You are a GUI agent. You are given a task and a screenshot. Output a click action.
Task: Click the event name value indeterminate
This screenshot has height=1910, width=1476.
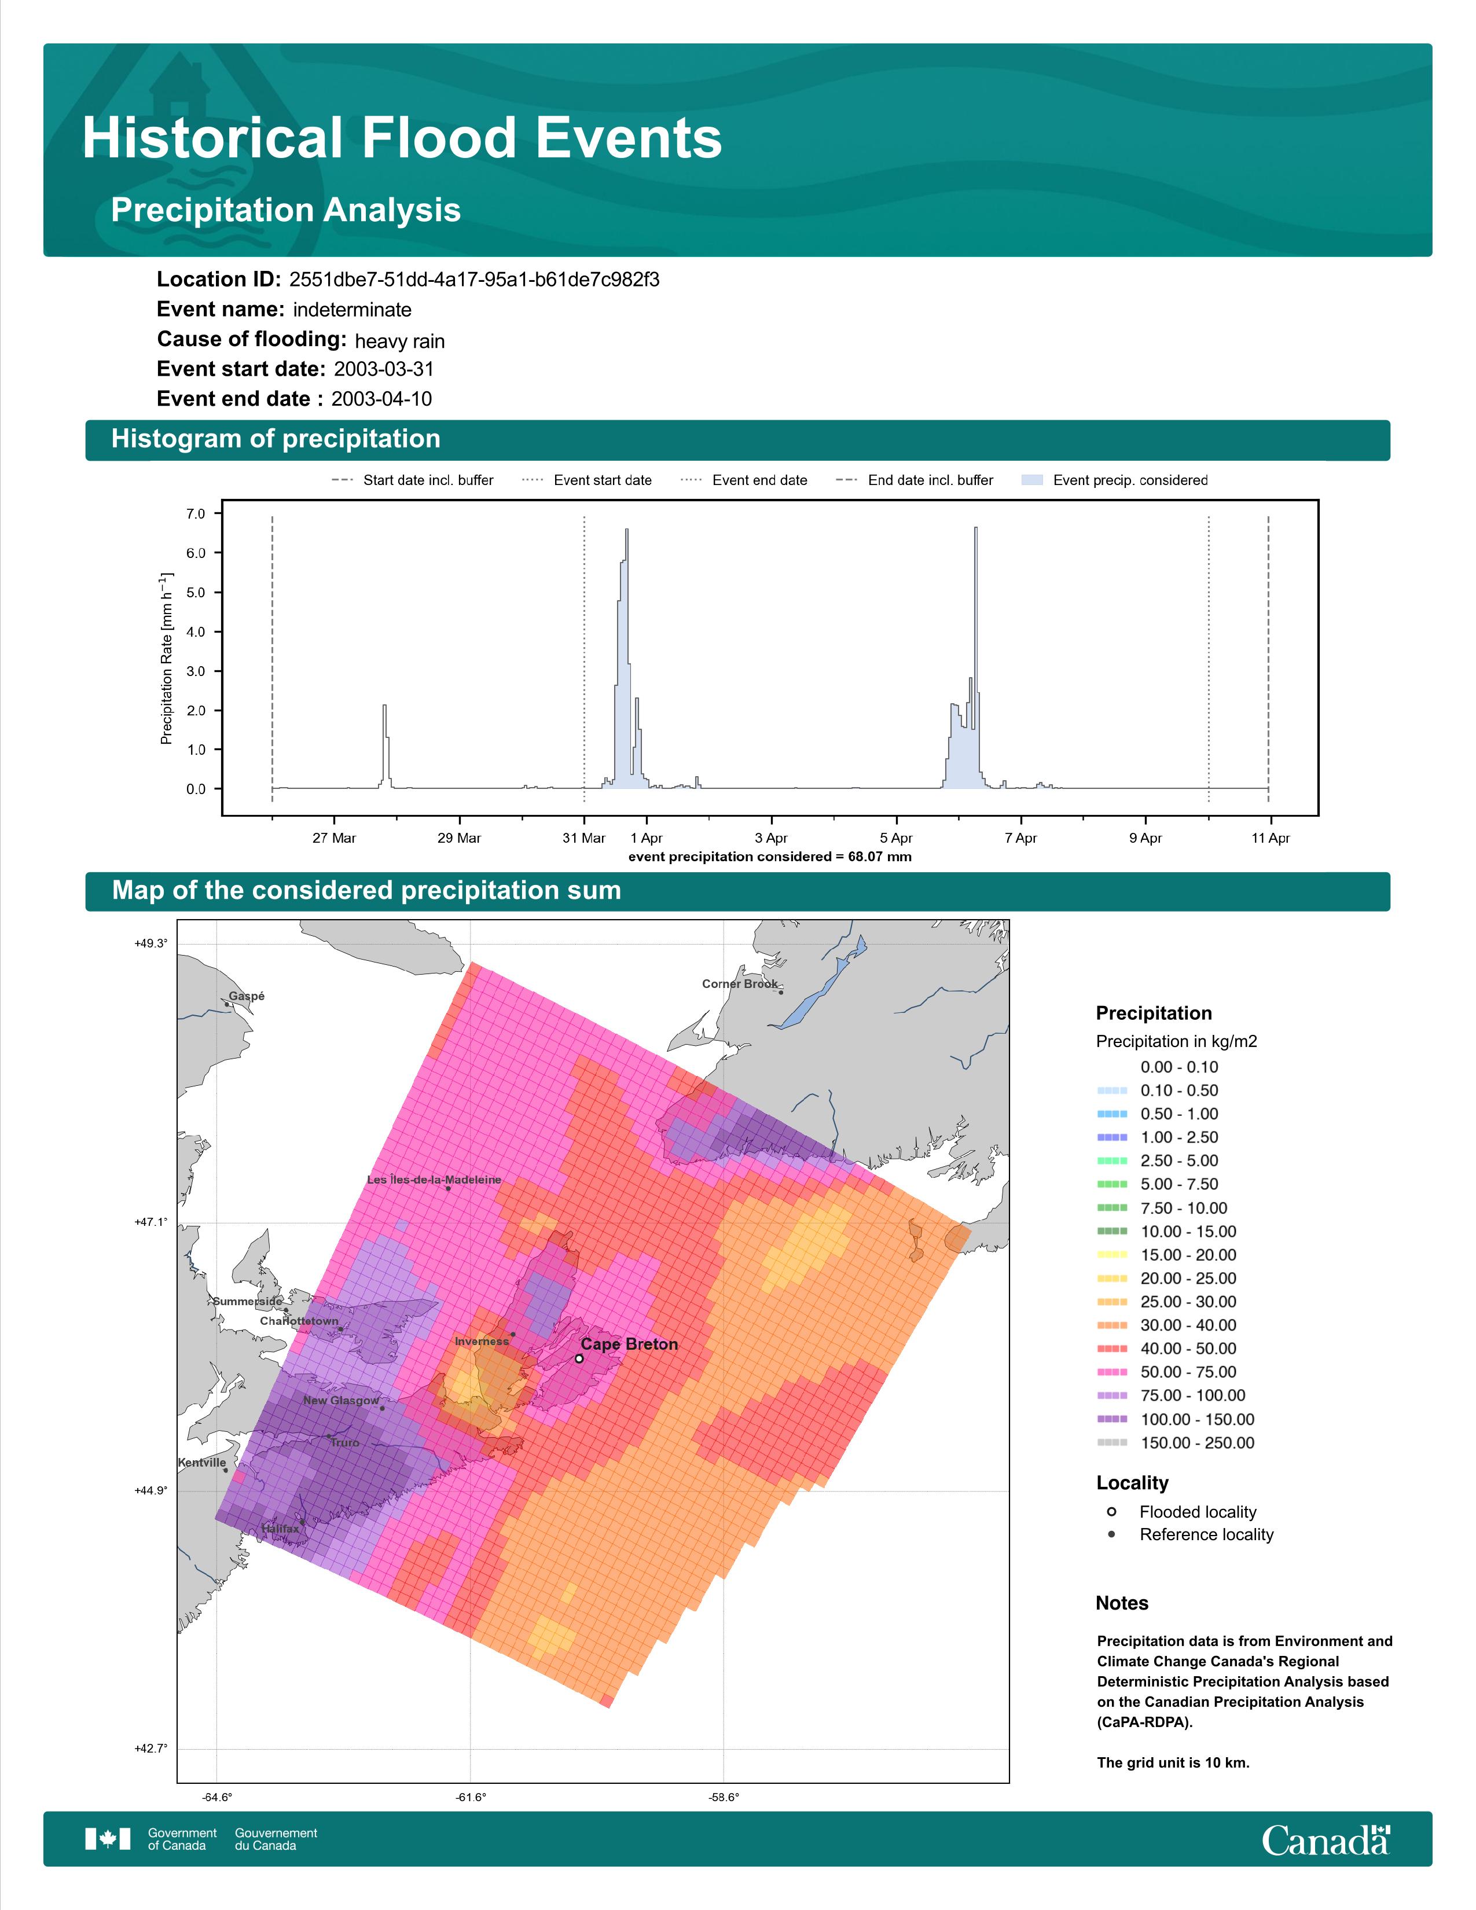point(353,310)
